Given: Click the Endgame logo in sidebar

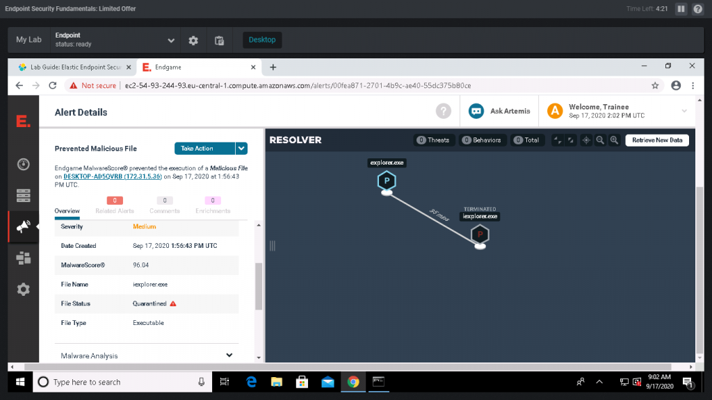Looking at the screenshot, I should tap(23, 121).
